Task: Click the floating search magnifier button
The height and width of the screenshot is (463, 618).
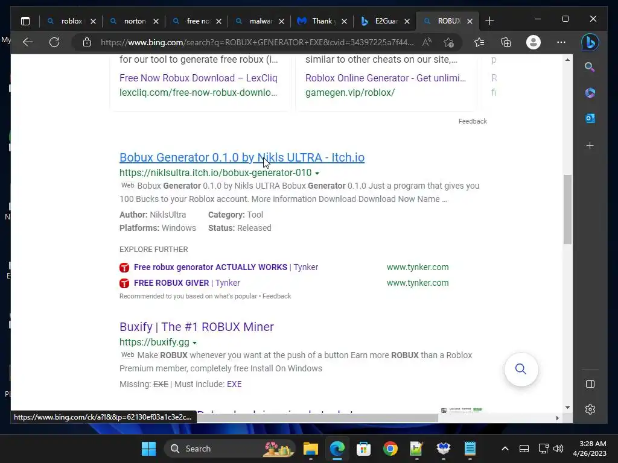Action: [x=521, y=370]
